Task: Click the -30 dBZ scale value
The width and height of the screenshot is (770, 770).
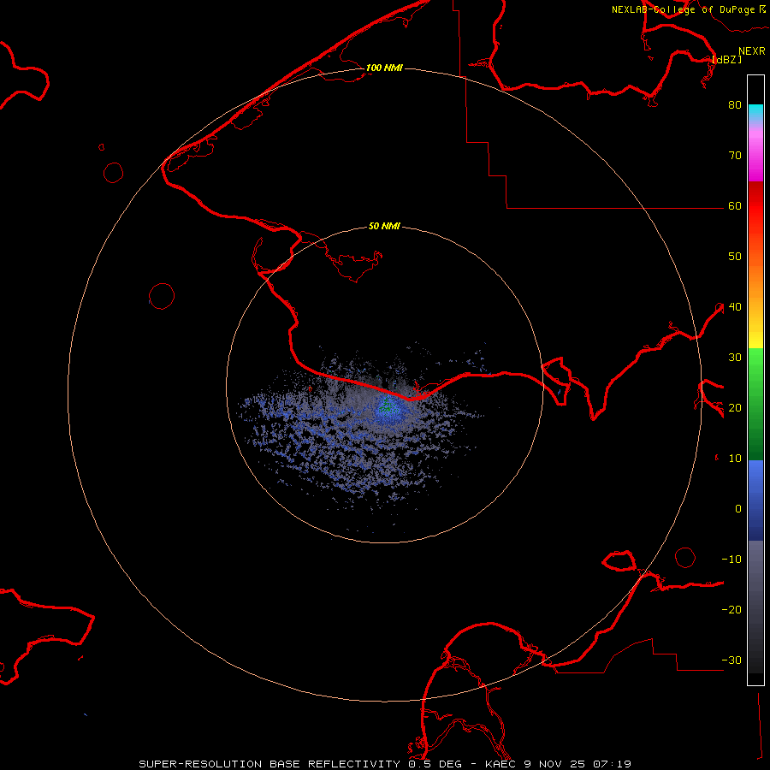Action: 731,660
